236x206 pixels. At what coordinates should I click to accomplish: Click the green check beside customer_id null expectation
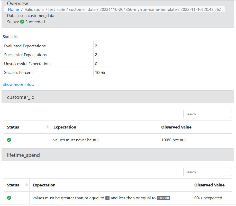tap(9, 140)
